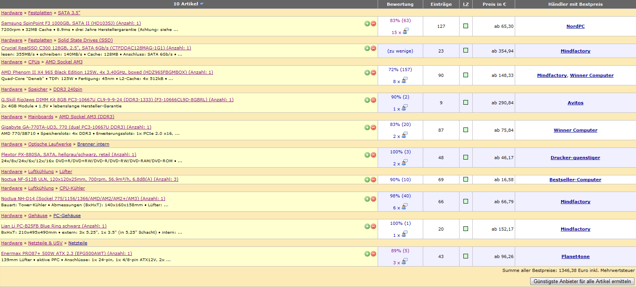Click the green plus icon for AMD Phenom II X4 965
The height and width of the screenshot is (287, 636).
coord(367,73)
